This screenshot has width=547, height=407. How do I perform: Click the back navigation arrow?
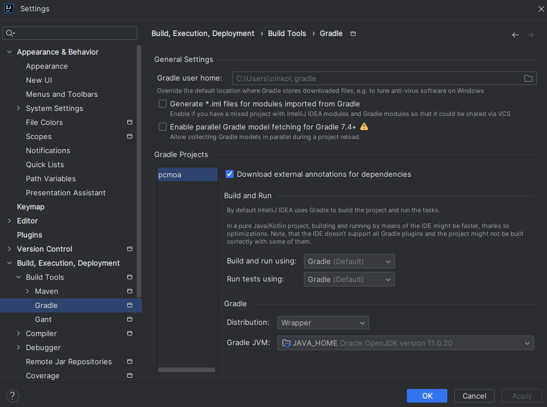click(x=515, y=34)
